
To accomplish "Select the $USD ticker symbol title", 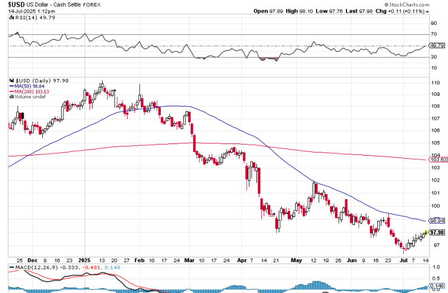I will 18,4.
